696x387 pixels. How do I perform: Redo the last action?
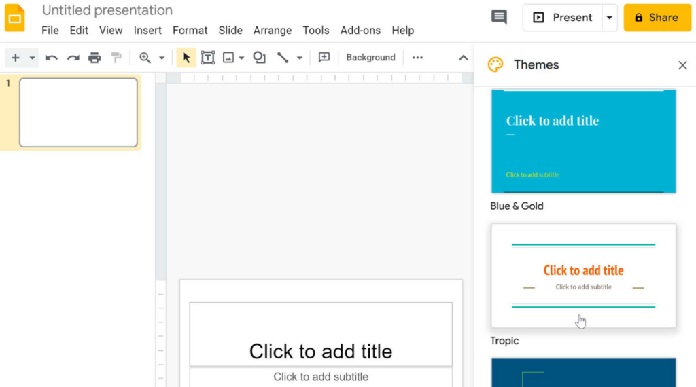(73, 58)
